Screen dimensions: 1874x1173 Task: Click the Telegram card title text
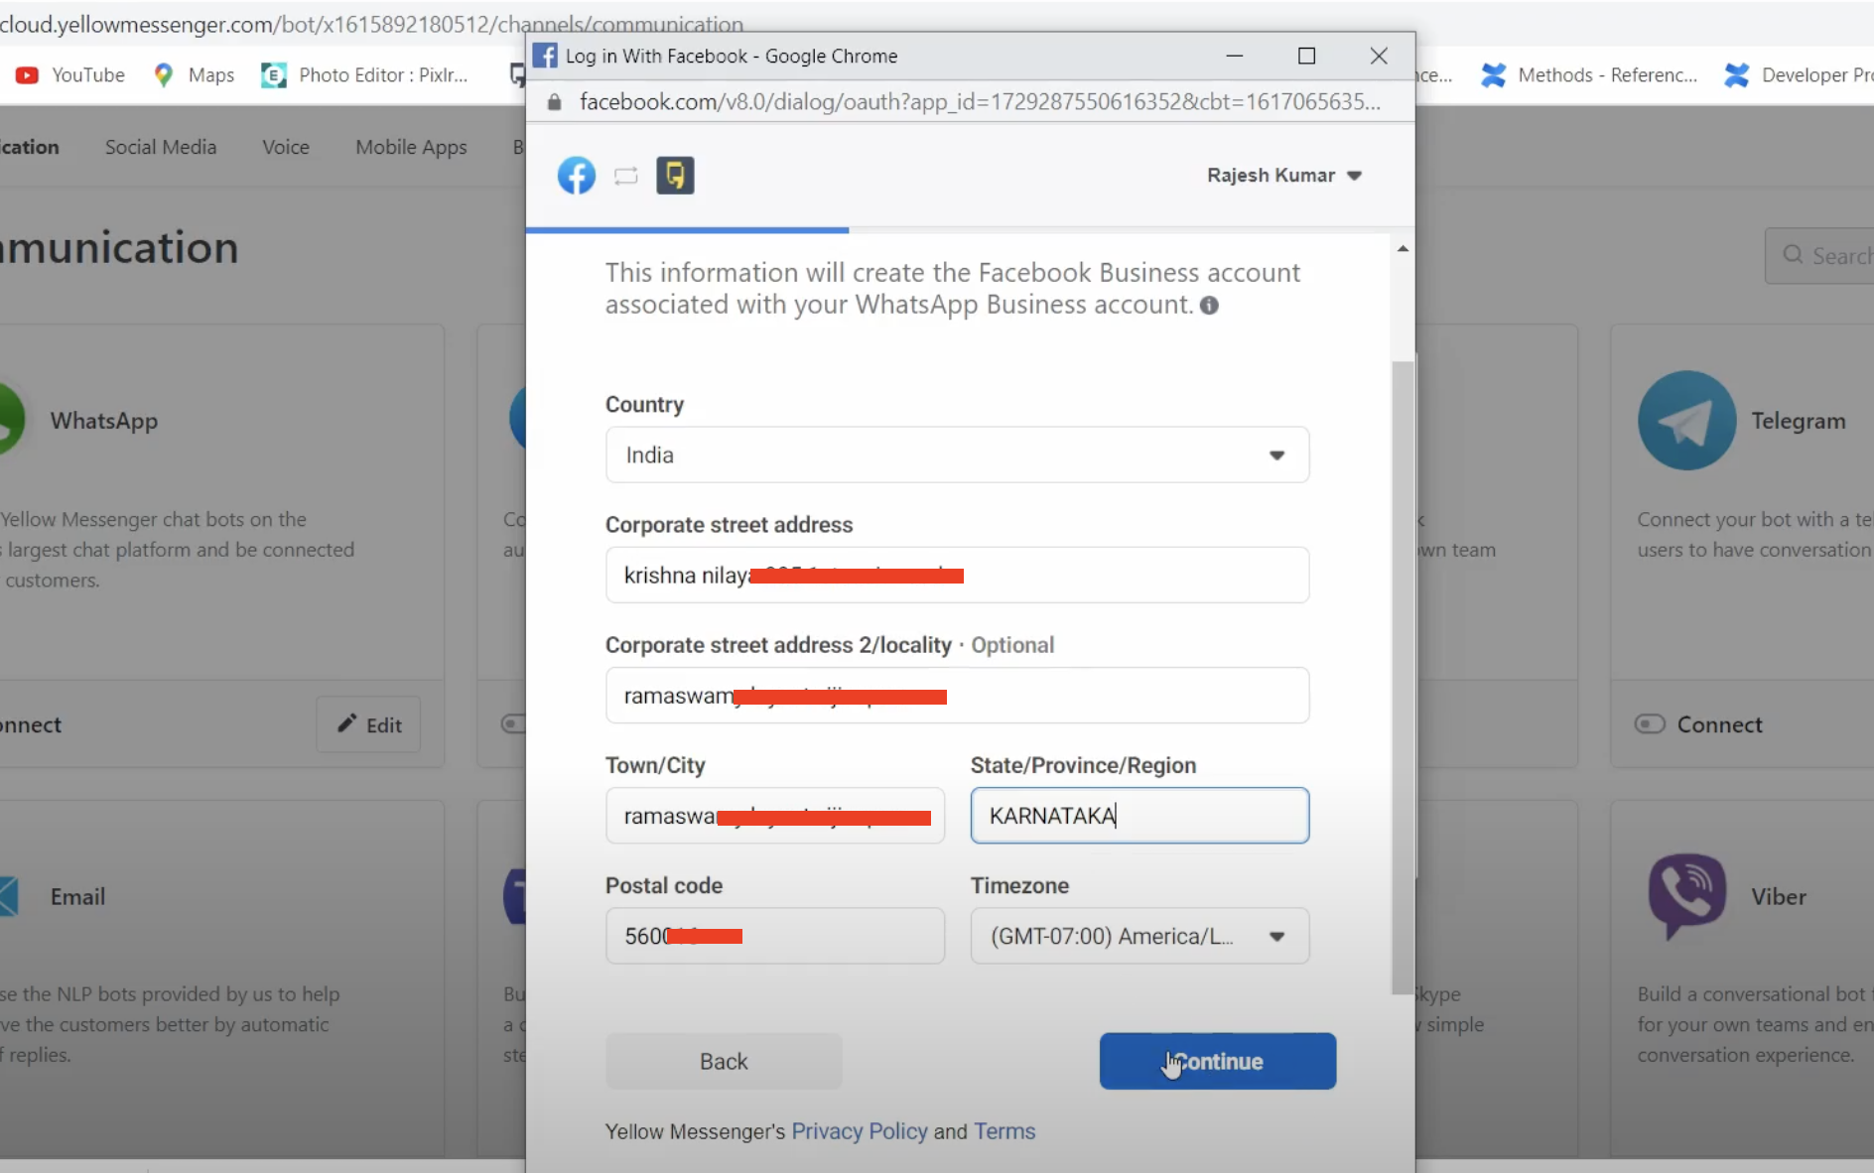pyautogui.click(x=1798, y=421)
